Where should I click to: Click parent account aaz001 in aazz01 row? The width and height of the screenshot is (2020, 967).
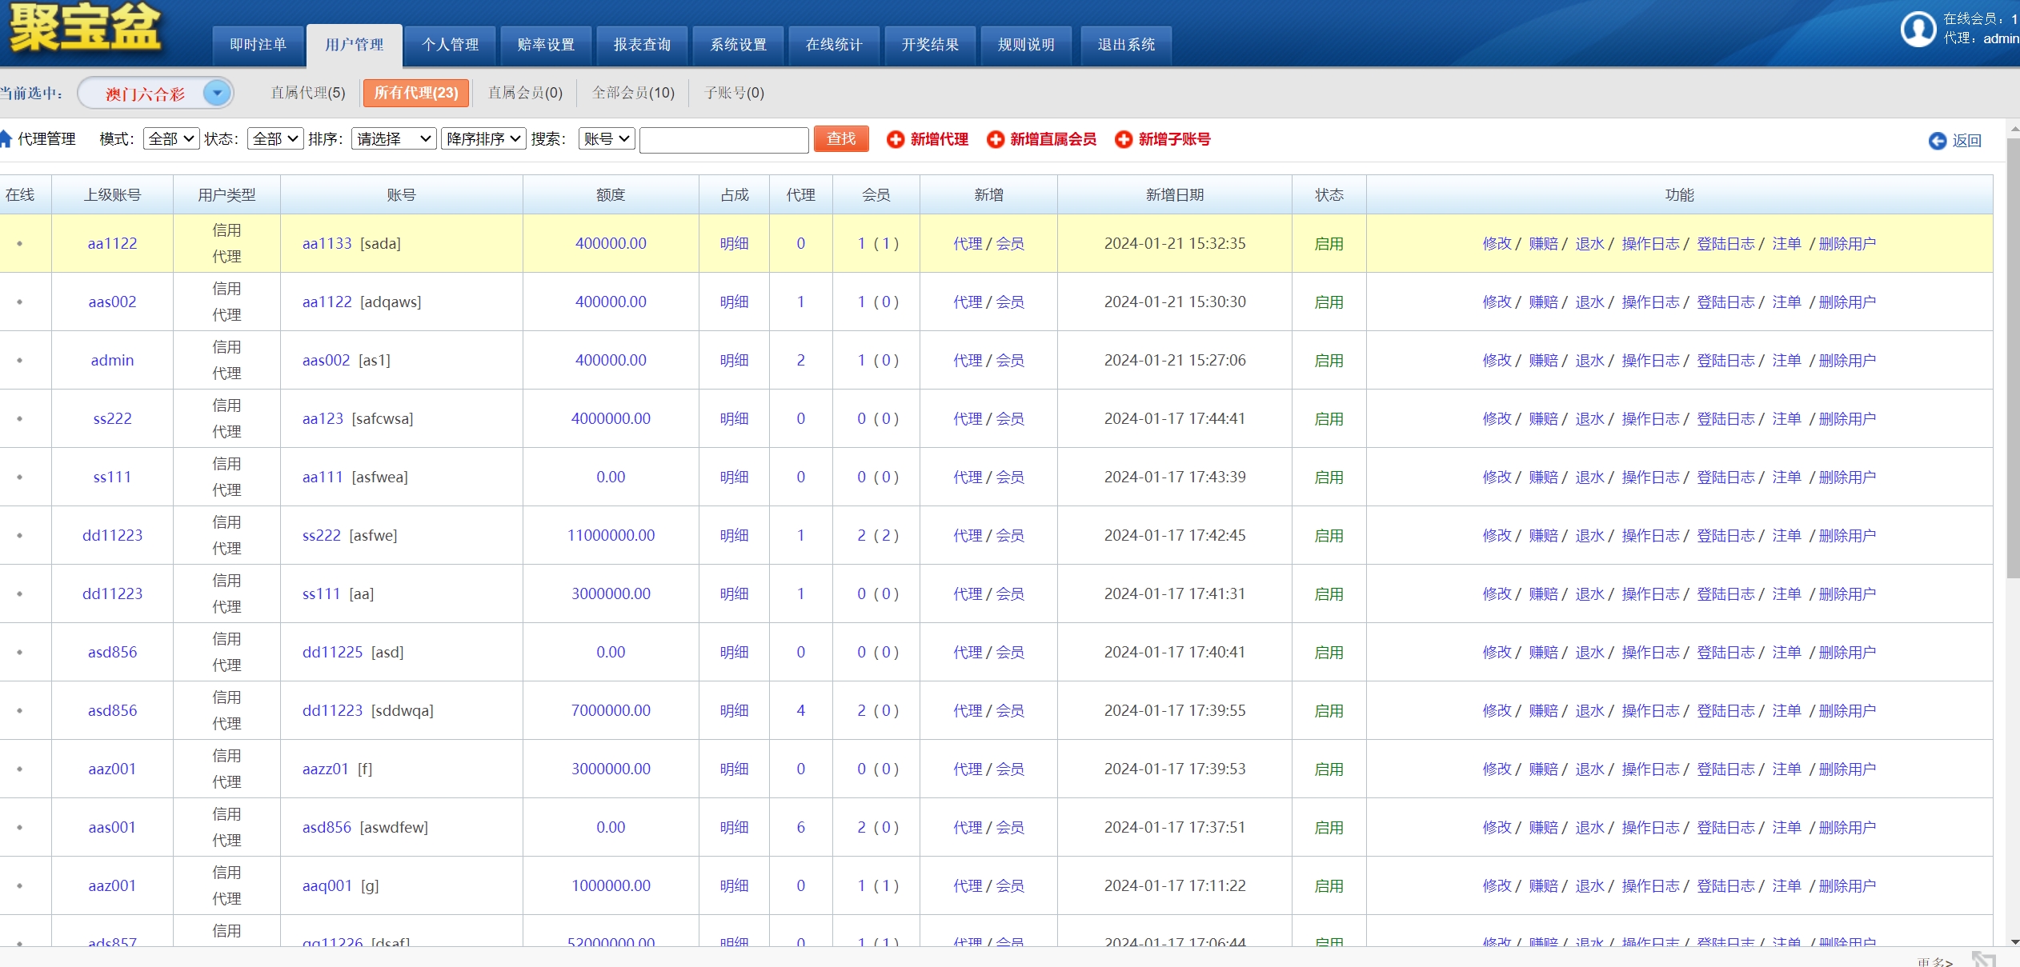[112, 769]
